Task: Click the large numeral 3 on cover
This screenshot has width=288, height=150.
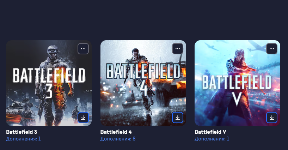Action: (x=49, y=91)
